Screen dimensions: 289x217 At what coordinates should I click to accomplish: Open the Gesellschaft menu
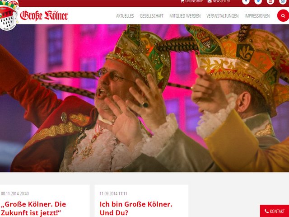coord(152,16)
